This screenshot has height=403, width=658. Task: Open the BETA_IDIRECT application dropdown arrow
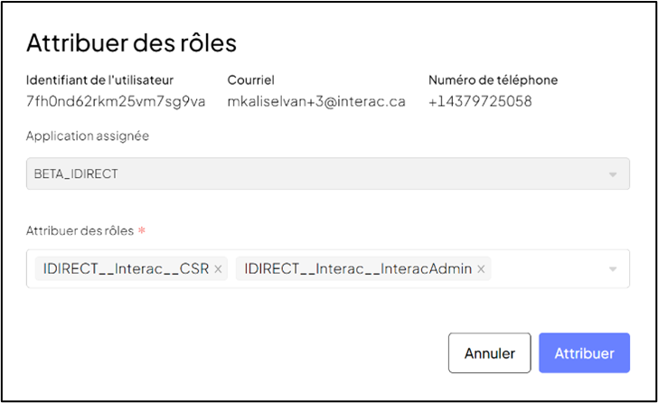613,174
